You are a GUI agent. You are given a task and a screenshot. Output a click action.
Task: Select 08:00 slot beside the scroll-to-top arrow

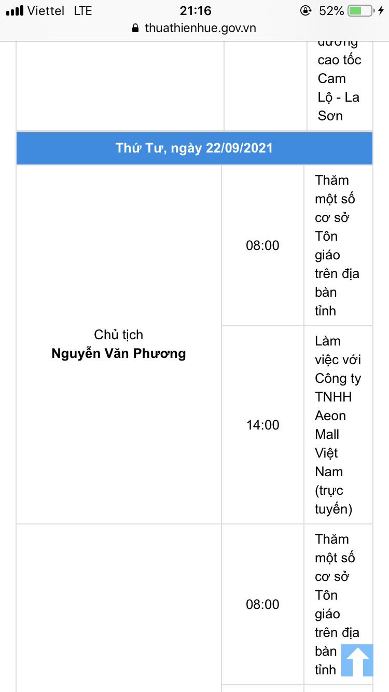pos(262,604)
